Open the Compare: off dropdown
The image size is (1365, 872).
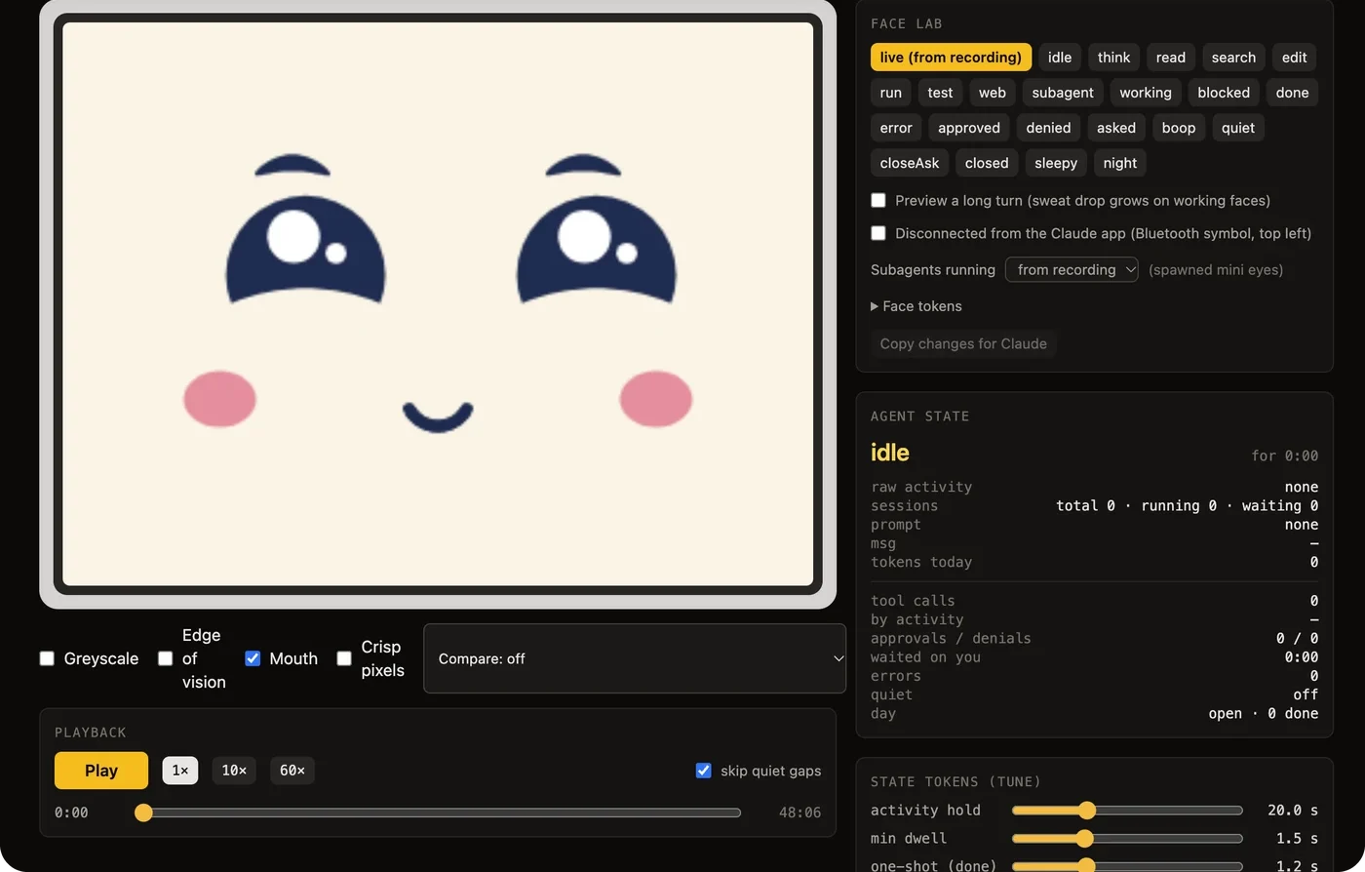coord(635,658)
